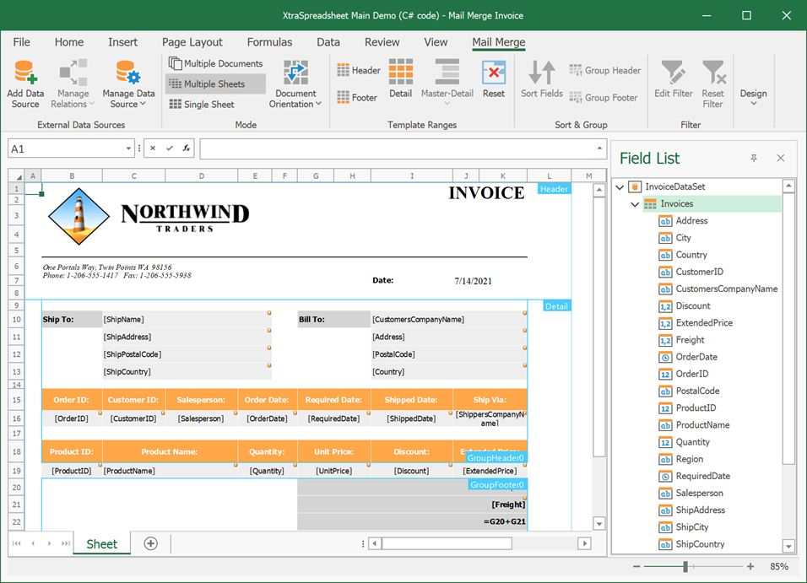The height and width of the screenshot is (583, 807).
Task: Switch to the Formulas tab
Action: [x=269, y=42]
